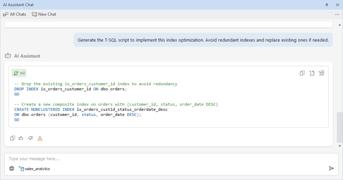Click the scroll down arrow
343x180 pixels.
tap(340, 146)
